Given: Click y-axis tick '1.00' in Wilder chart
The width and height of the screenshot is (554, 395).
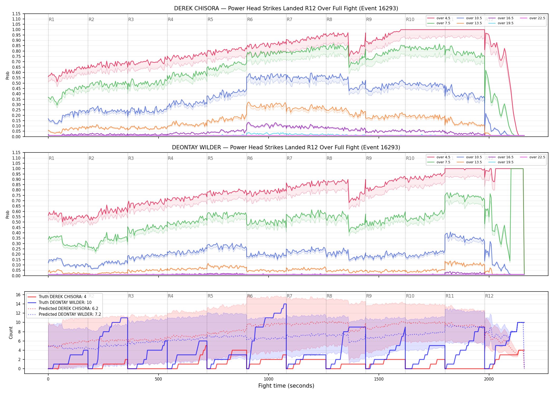Looking at the screenshot, I should 16,169.
